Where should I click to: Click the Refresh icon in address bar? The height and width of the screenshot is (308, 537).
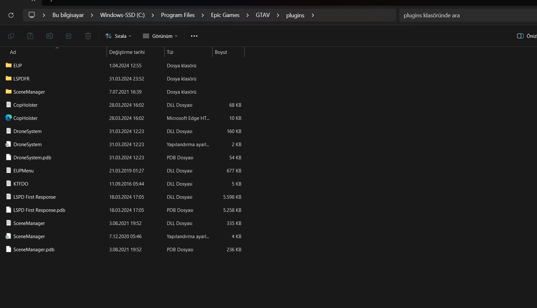[x=11, y=15]
